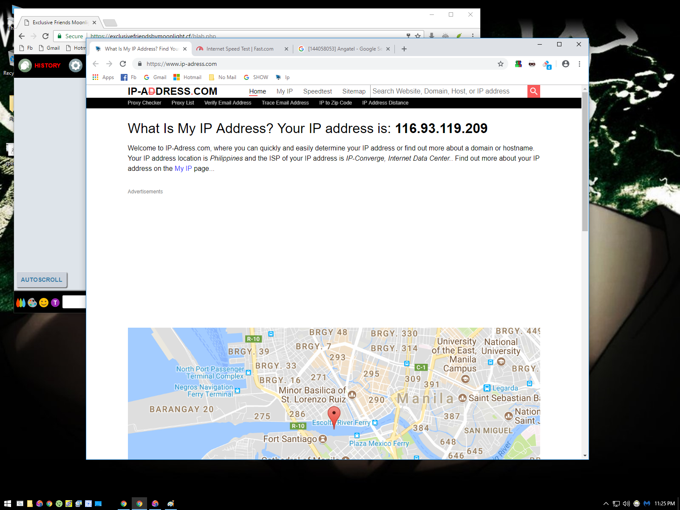Image resolution: width=680 pixels, height=510 pixels.
Task: Select What Is My IP Address tab
Action: tap(142, 49)
